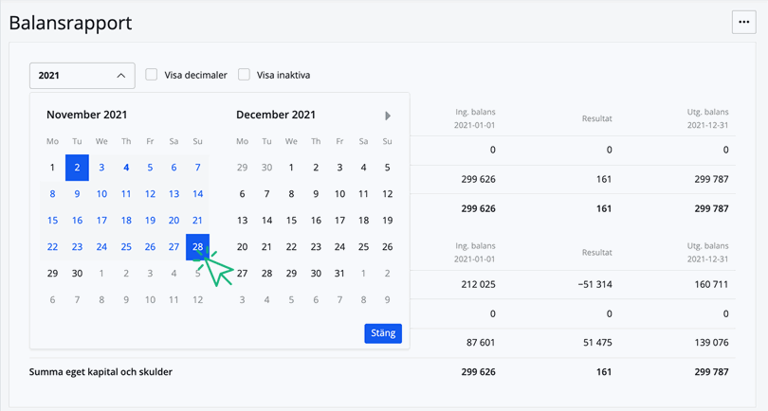
Task: Select December 15 in the calendar
Action: 291,221
